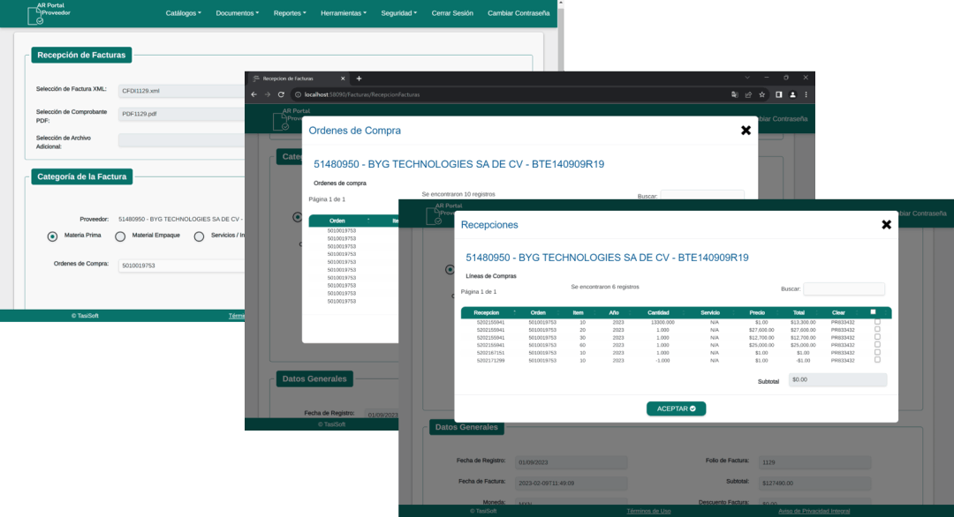Close the Recepciones dialog with X
Viewport: 954px width, 517px height.
pyautogui.click(x=886, y=224)
